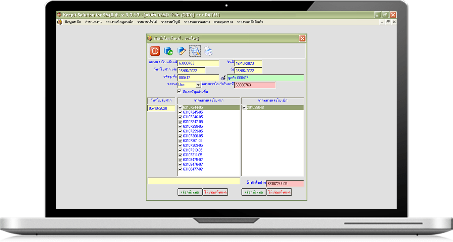Click the KeepIt app icon in menu bar

tap(60, 22)
